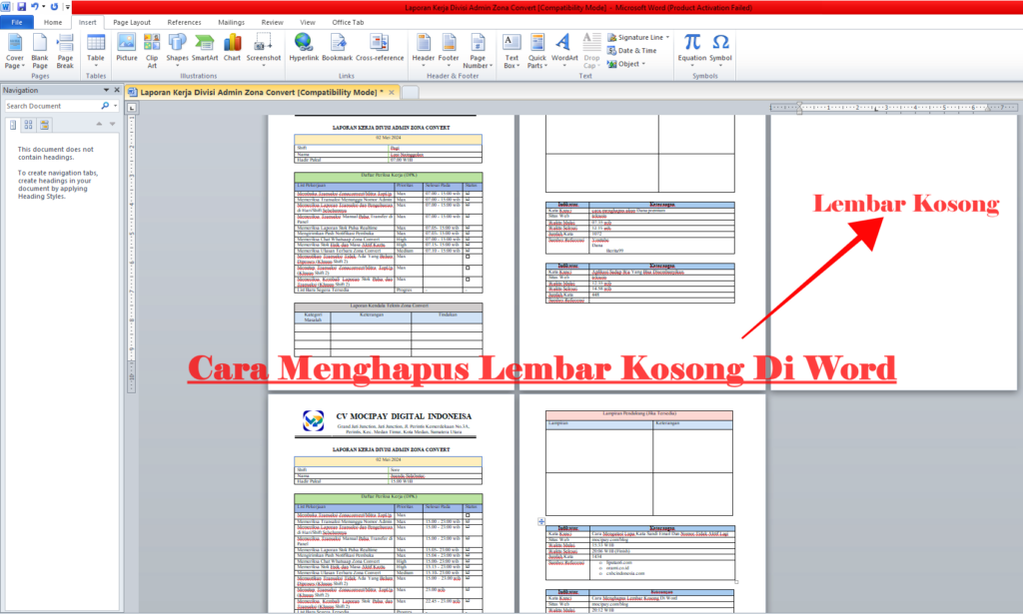Save the document from the Quick Access toolbar
This screenshot has width=1023, height=614.
(x=23, y=6)
